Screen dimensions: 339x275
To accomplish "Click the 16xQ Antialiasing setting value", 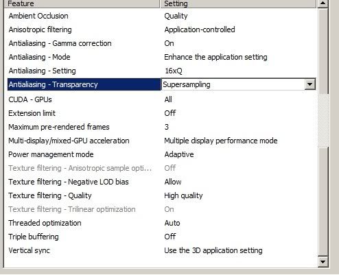I will click(x=174, y=71).
